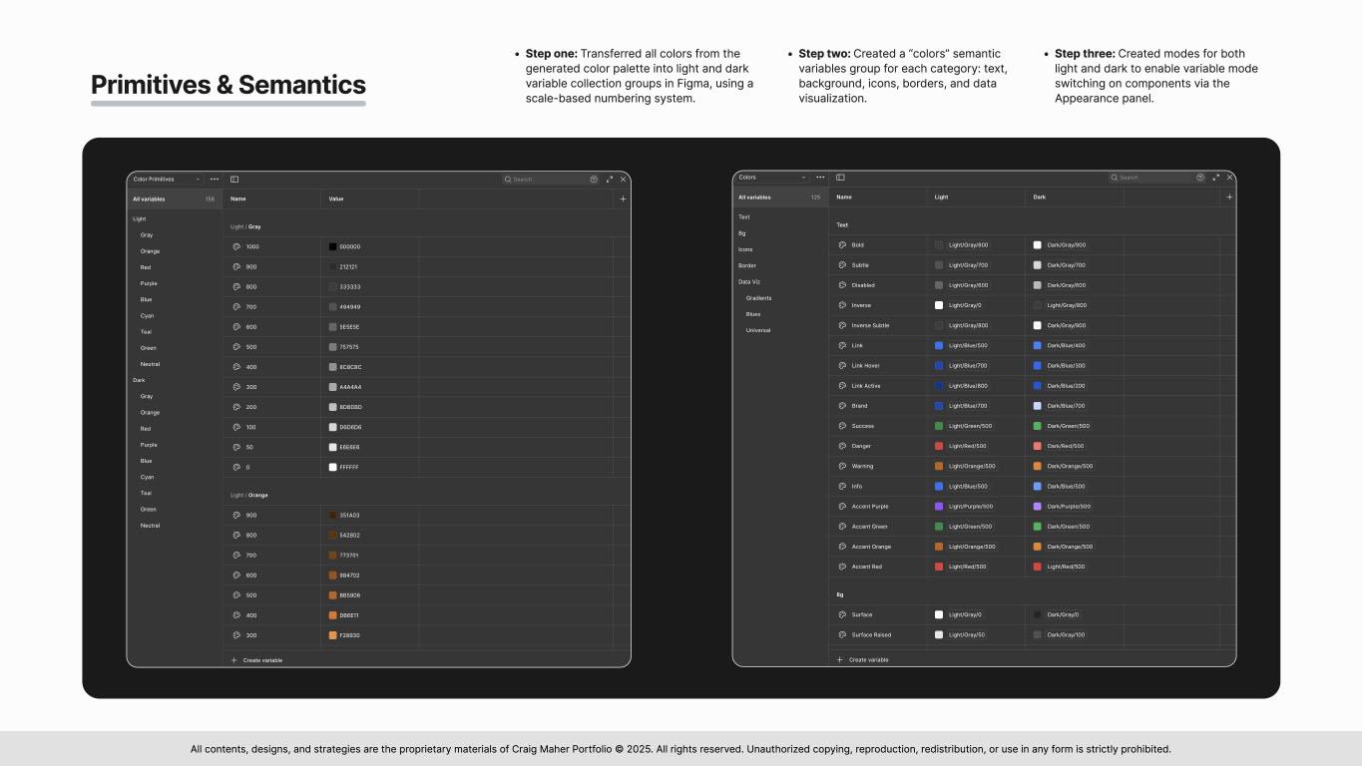
Task: Toggle the Dark group in Primitives sidebar
Action: click(x=138, y=379)
